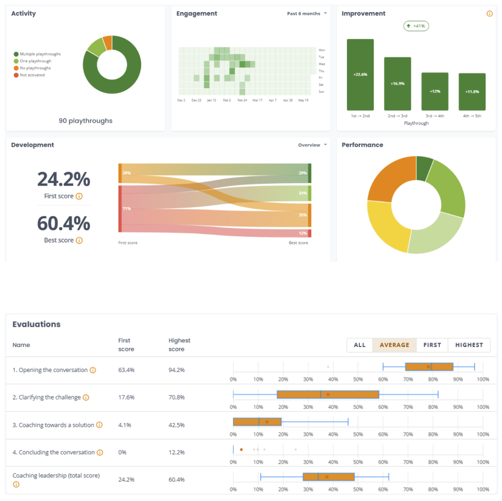Viewport: 502px width, 501px height.
Task: Select the HIGHEST evaluations tab
Action: pyautogui.click(x=469, y=345)
